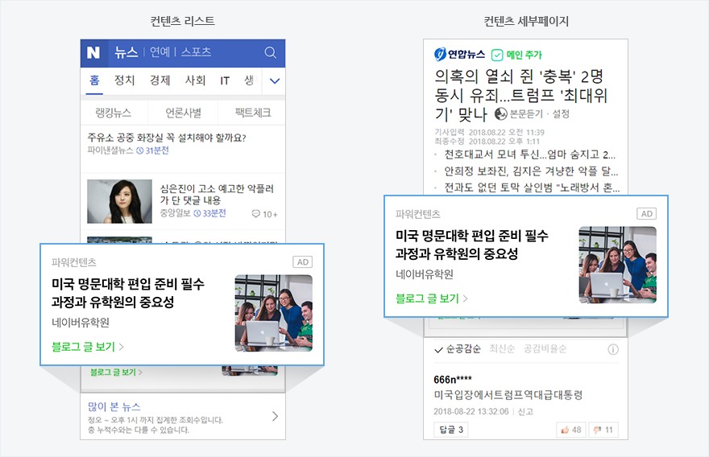Open article 주유소 공중 화장실 꼭 설치해야 할까요?
709x457 pixels.
tap(167, 138)
